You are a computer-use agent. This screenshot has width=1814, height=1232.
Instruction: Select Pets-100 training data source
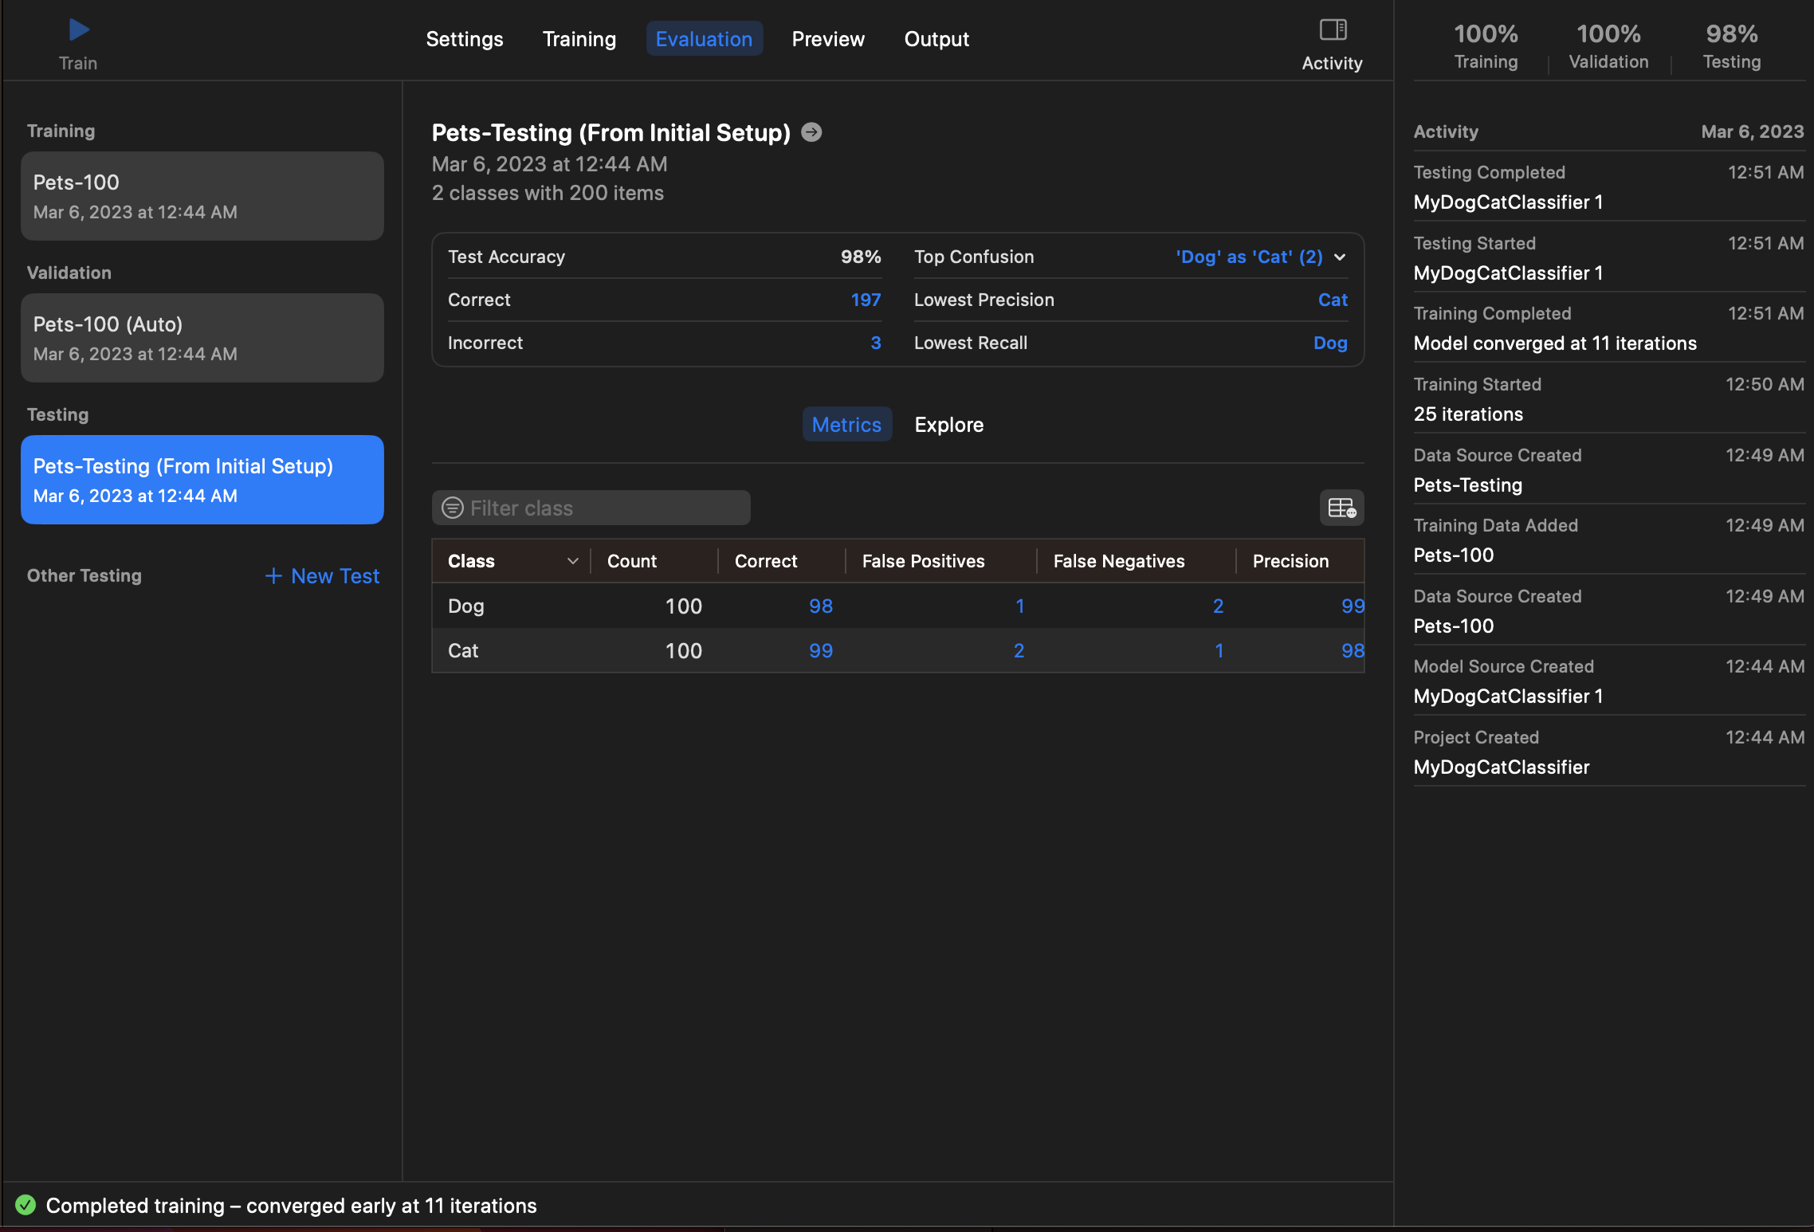(x=202, y=196)
